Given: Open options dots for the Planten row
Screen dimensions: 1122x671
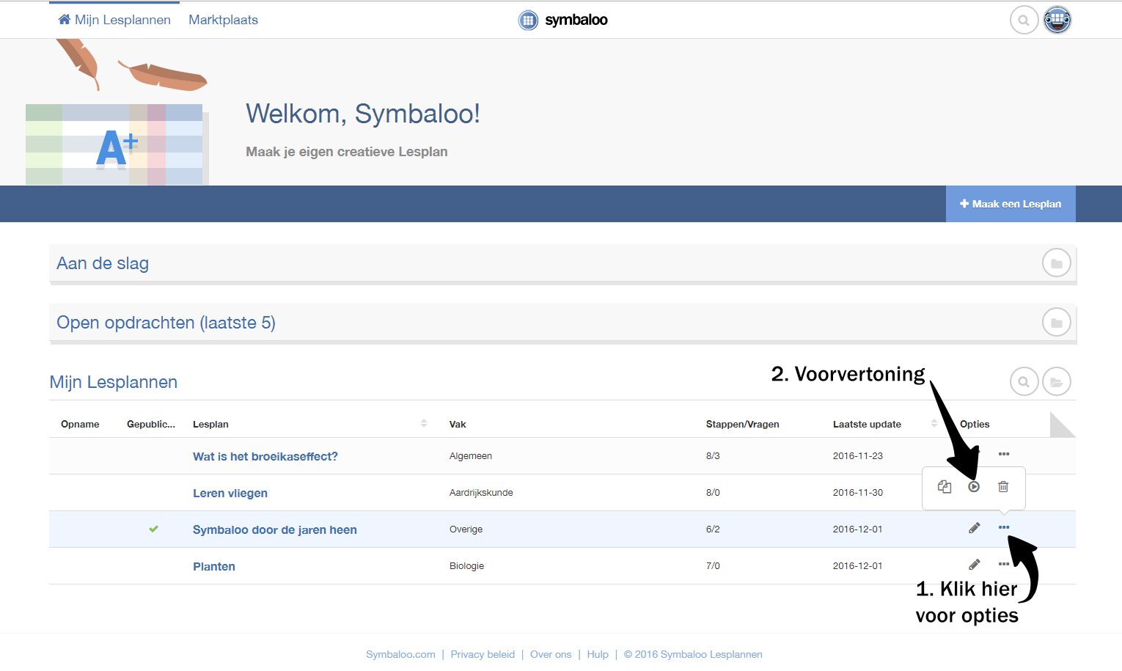Looking at the screenshot, I should click(1002, 564).
